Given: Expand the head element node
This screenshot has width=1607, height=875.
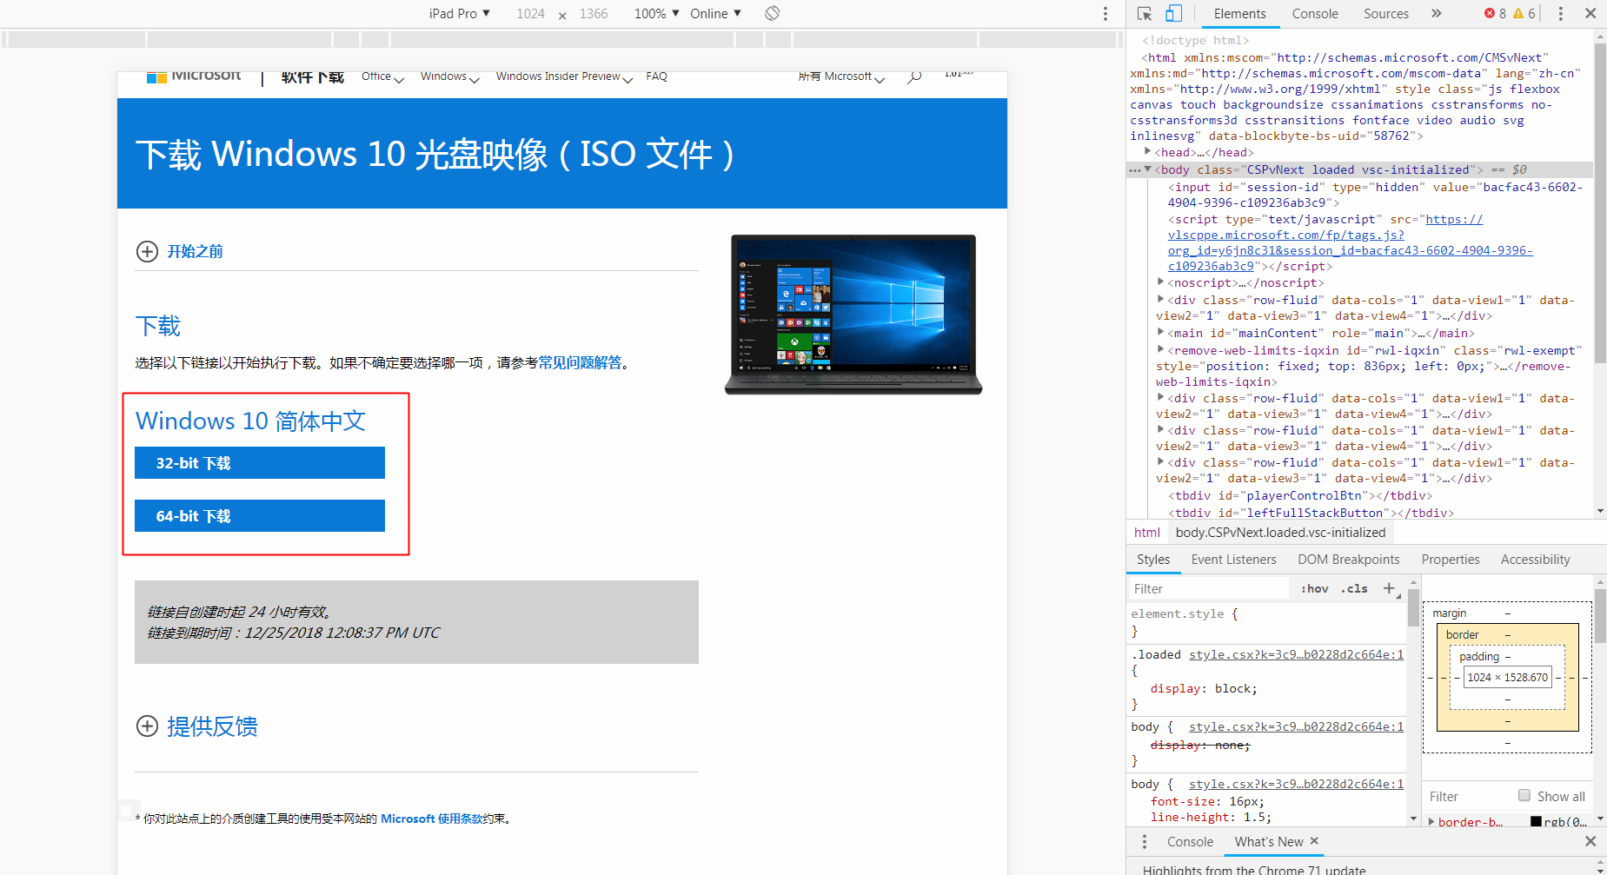Looking at the screenshot, I should click(1148, 152).
